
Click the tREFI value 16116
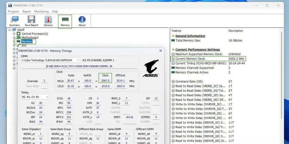click(129, 117)
